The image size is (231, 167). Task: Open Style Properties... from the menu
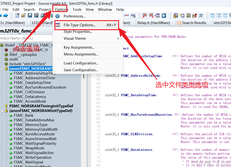click(88, 32)
